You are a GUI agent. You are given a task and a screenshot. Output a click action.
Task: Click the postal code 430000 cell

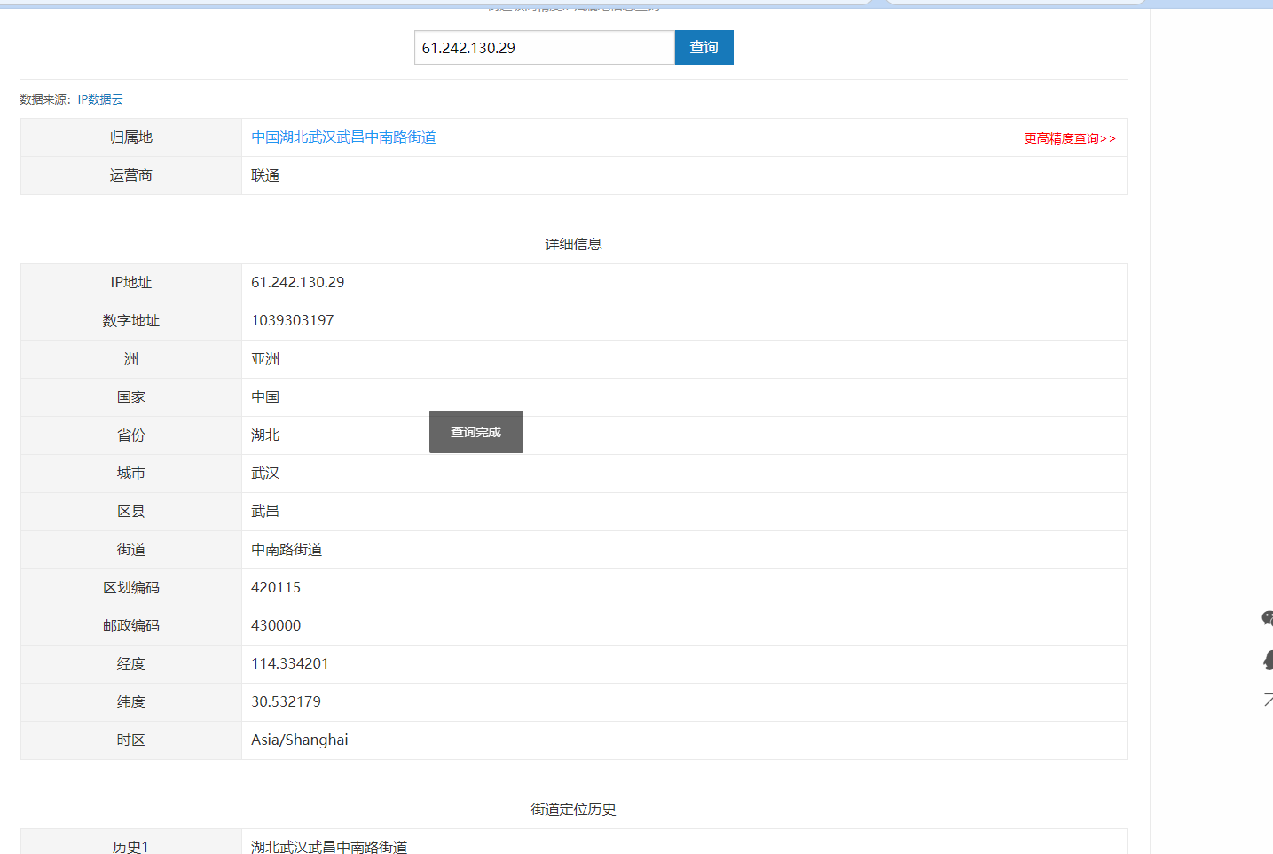[x=276, y=625]
